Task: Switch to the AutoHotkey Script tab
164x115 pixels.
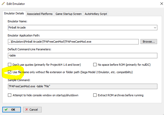Action: [96, 14]
